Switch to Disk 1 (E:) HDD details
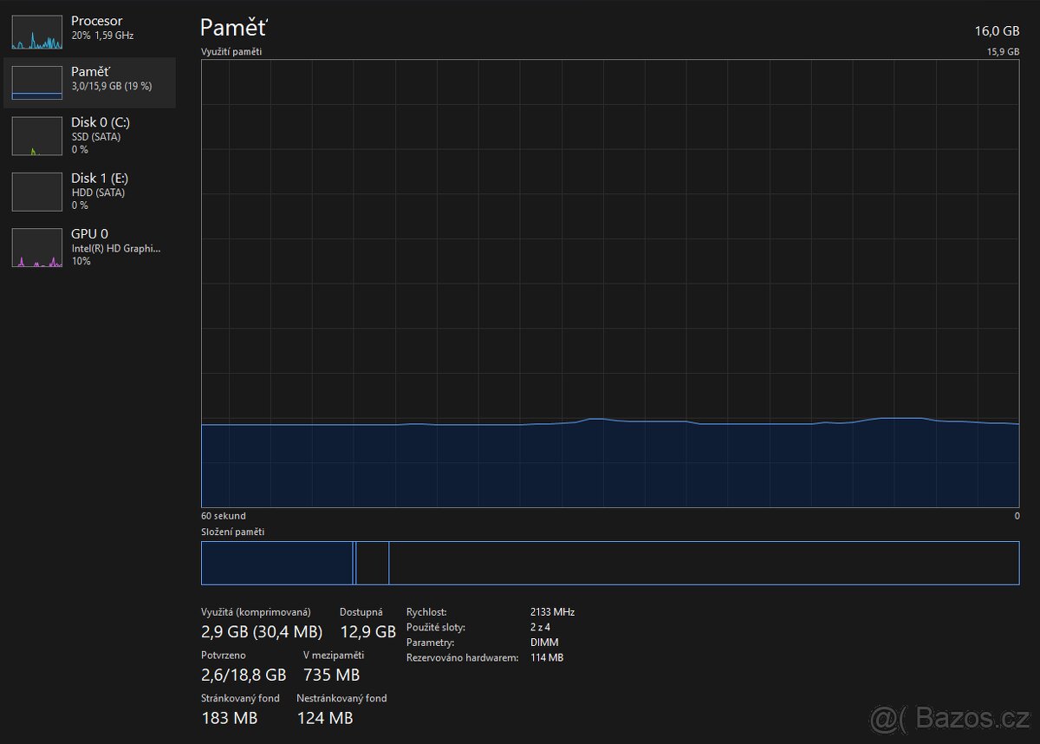1040x744 pixels. click(99, 178)
